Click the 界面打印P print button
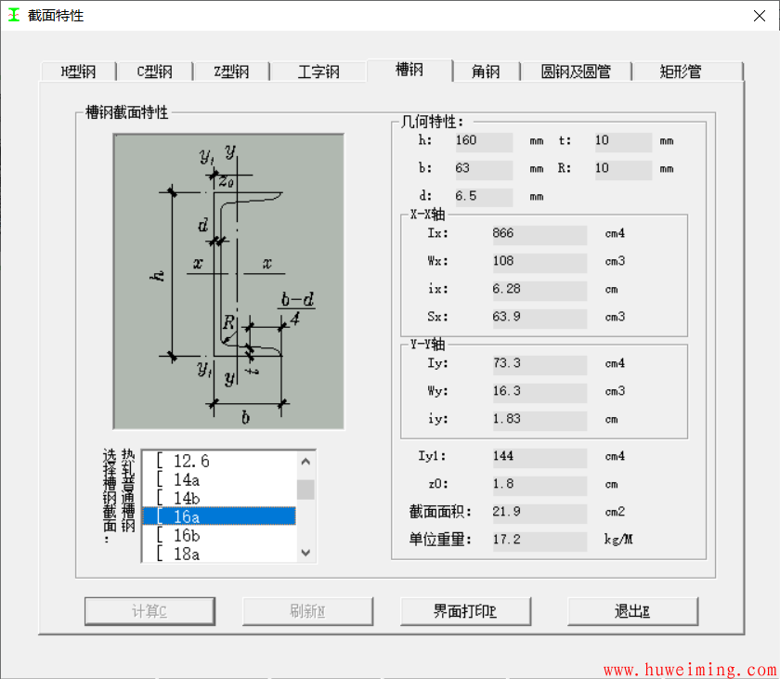The height and width of the screenshot is (679, 780). (x=465, y=611)
